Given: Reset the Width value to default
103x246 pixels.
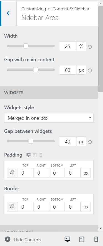Looking at the screenshot, I should click(x=90, y=47).
